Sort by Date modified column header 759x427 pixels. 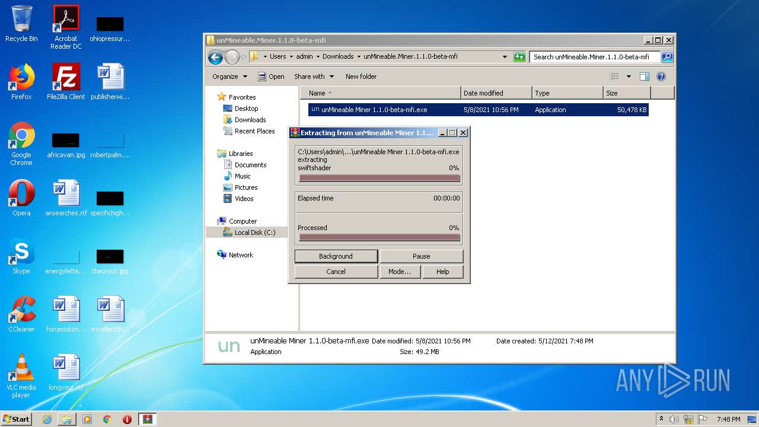pyautogui.click(x=496, y=93)
